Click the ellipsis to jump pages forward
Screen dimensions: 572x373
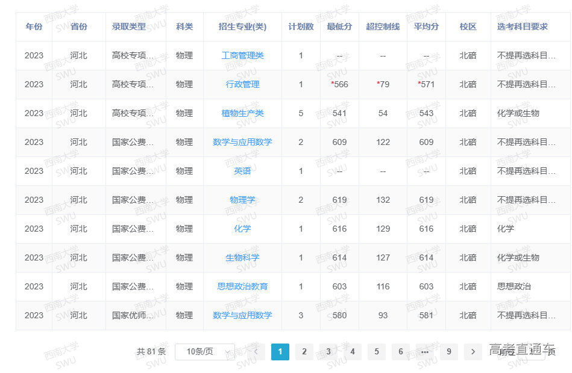point(425,352)
